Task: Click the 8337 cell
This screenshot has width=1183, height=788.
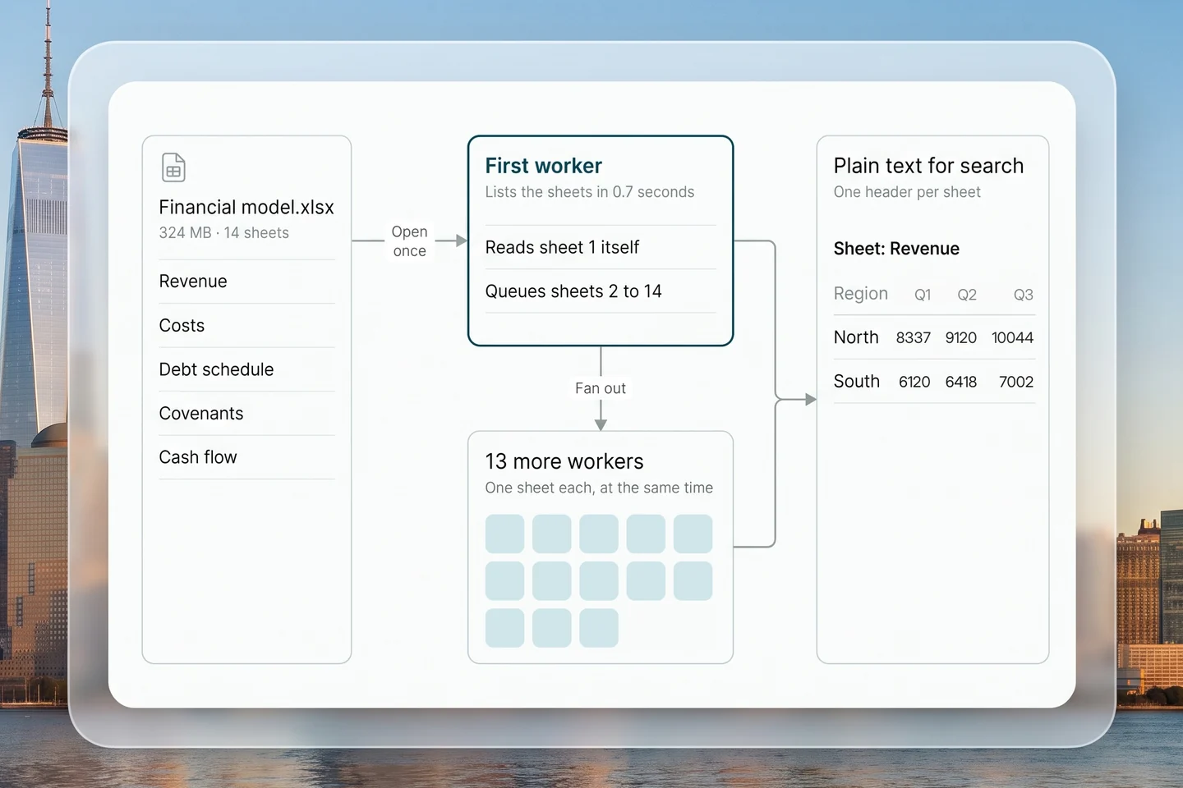Action: 914,338
